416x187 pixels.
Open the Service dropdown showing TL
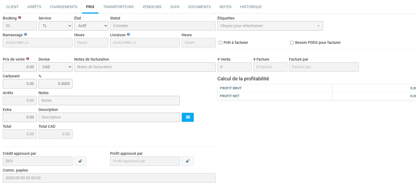(55, 26)
